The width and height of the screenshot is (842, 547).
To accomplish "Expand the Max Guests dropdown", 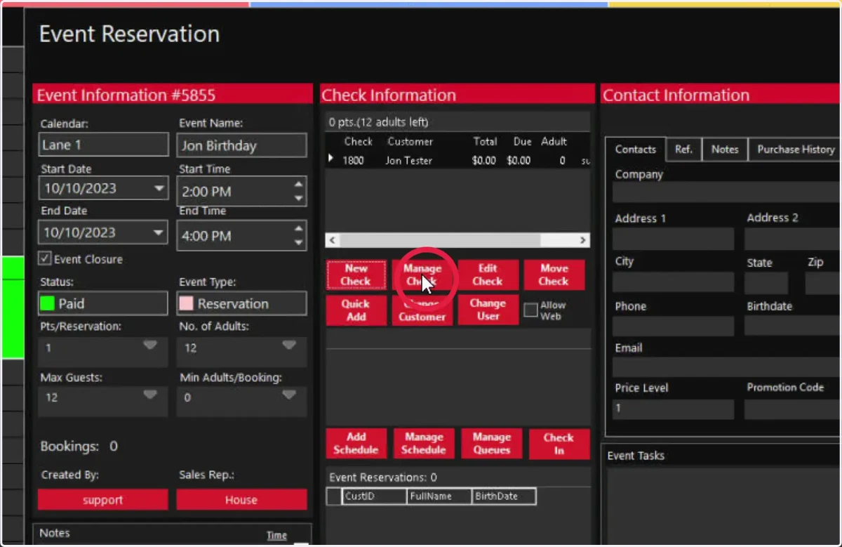I will point(150,395).
